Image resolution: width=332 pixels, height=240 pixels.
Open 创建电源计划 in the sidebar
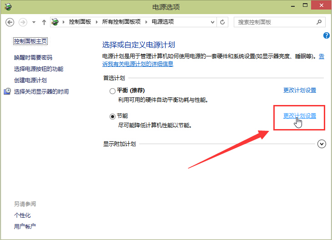[x=30, y=80]
